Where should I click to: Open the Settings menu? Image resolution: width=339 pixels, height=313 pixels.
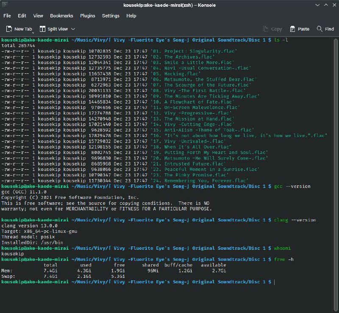[111, 16]
